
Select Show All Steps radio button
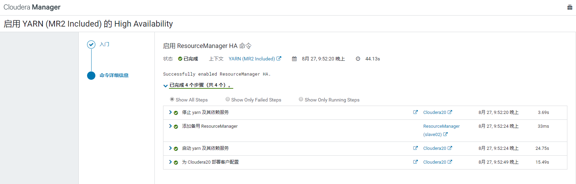(172, 99)
